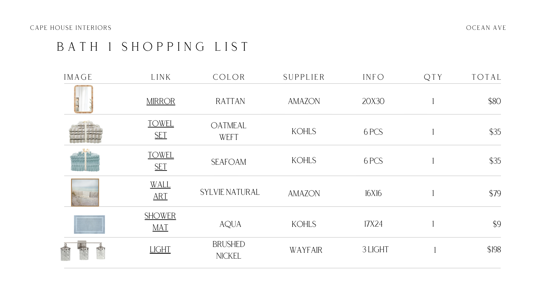536x301 pixels.
Task: Select the Bath 1 Shopping List title
Action: (x=153, y=47)
